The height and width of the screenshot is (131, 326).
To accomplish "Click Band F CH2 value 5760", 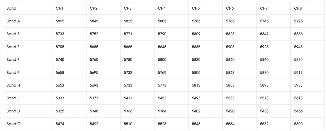I will (x=94, y=60).
